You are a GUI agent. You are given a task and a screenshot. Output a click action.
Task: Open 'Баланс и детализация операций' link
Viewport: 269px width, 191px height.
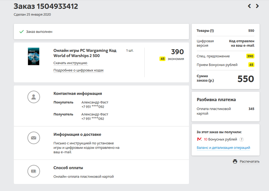coord(223,148)
